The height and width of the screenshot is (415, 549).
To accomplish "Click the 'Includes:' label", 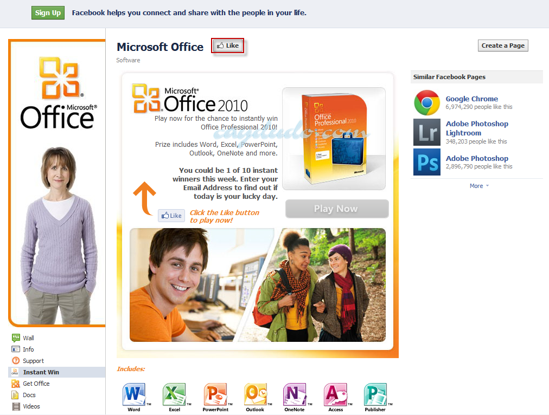I will [x=131, y=369].
